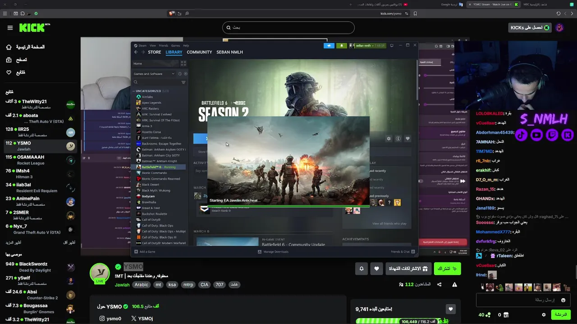Open the profile avatar in Kick header

[559, 28]
